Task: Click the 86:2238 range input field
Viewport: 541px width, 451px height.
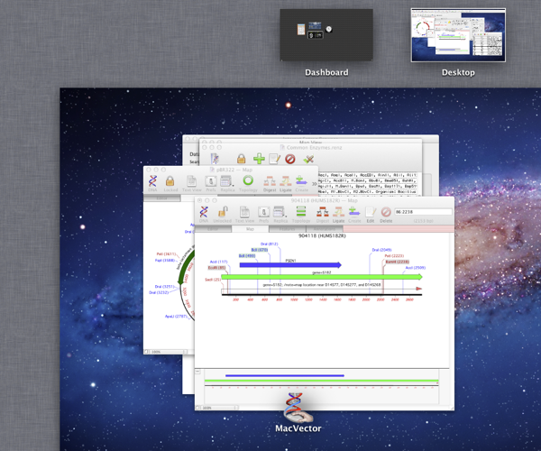Action: pos(422,212)
